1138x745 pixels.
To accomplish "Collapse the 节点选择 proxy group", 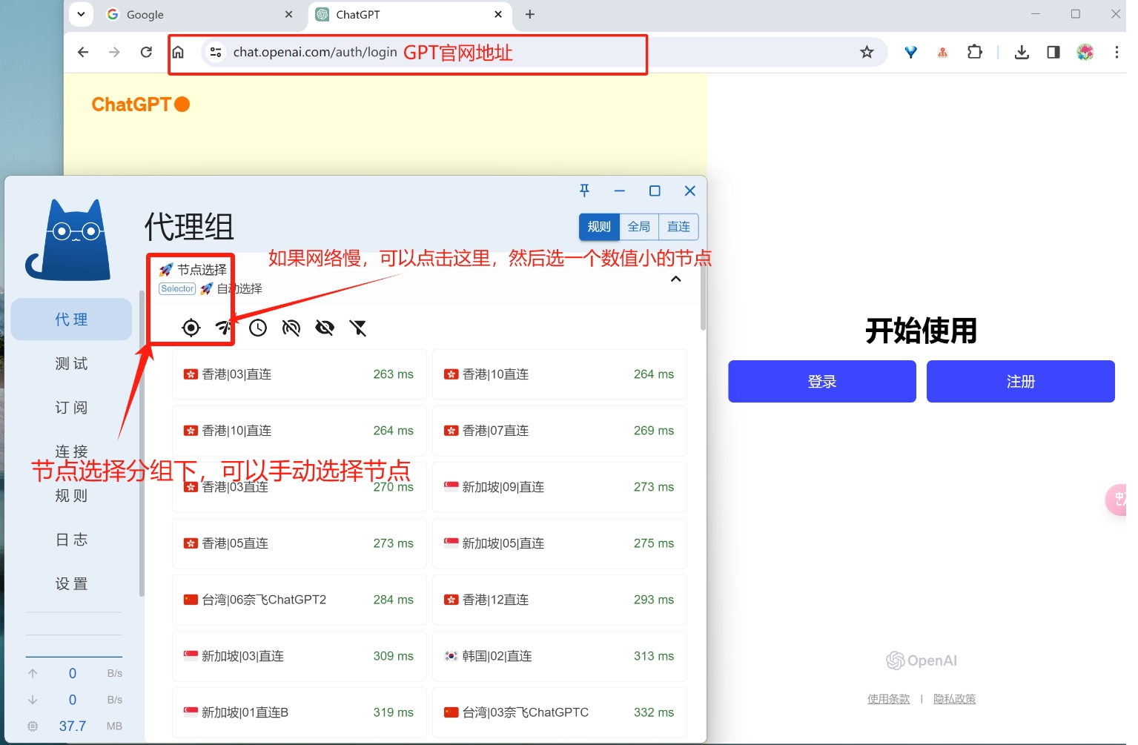I will 676,279.
